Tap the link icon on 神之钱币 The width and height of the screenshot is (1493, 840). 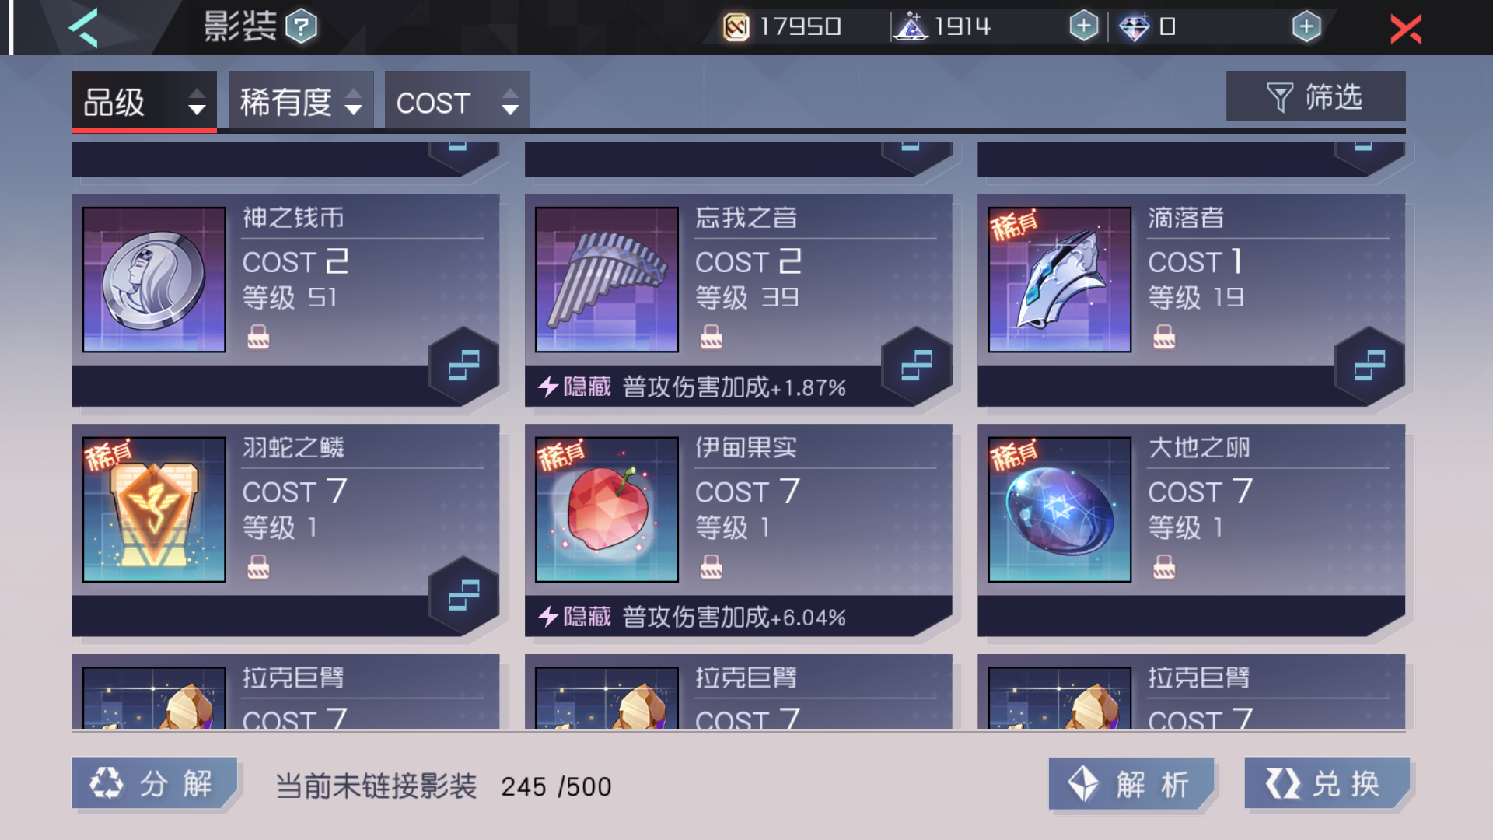(x=464, y=366)
